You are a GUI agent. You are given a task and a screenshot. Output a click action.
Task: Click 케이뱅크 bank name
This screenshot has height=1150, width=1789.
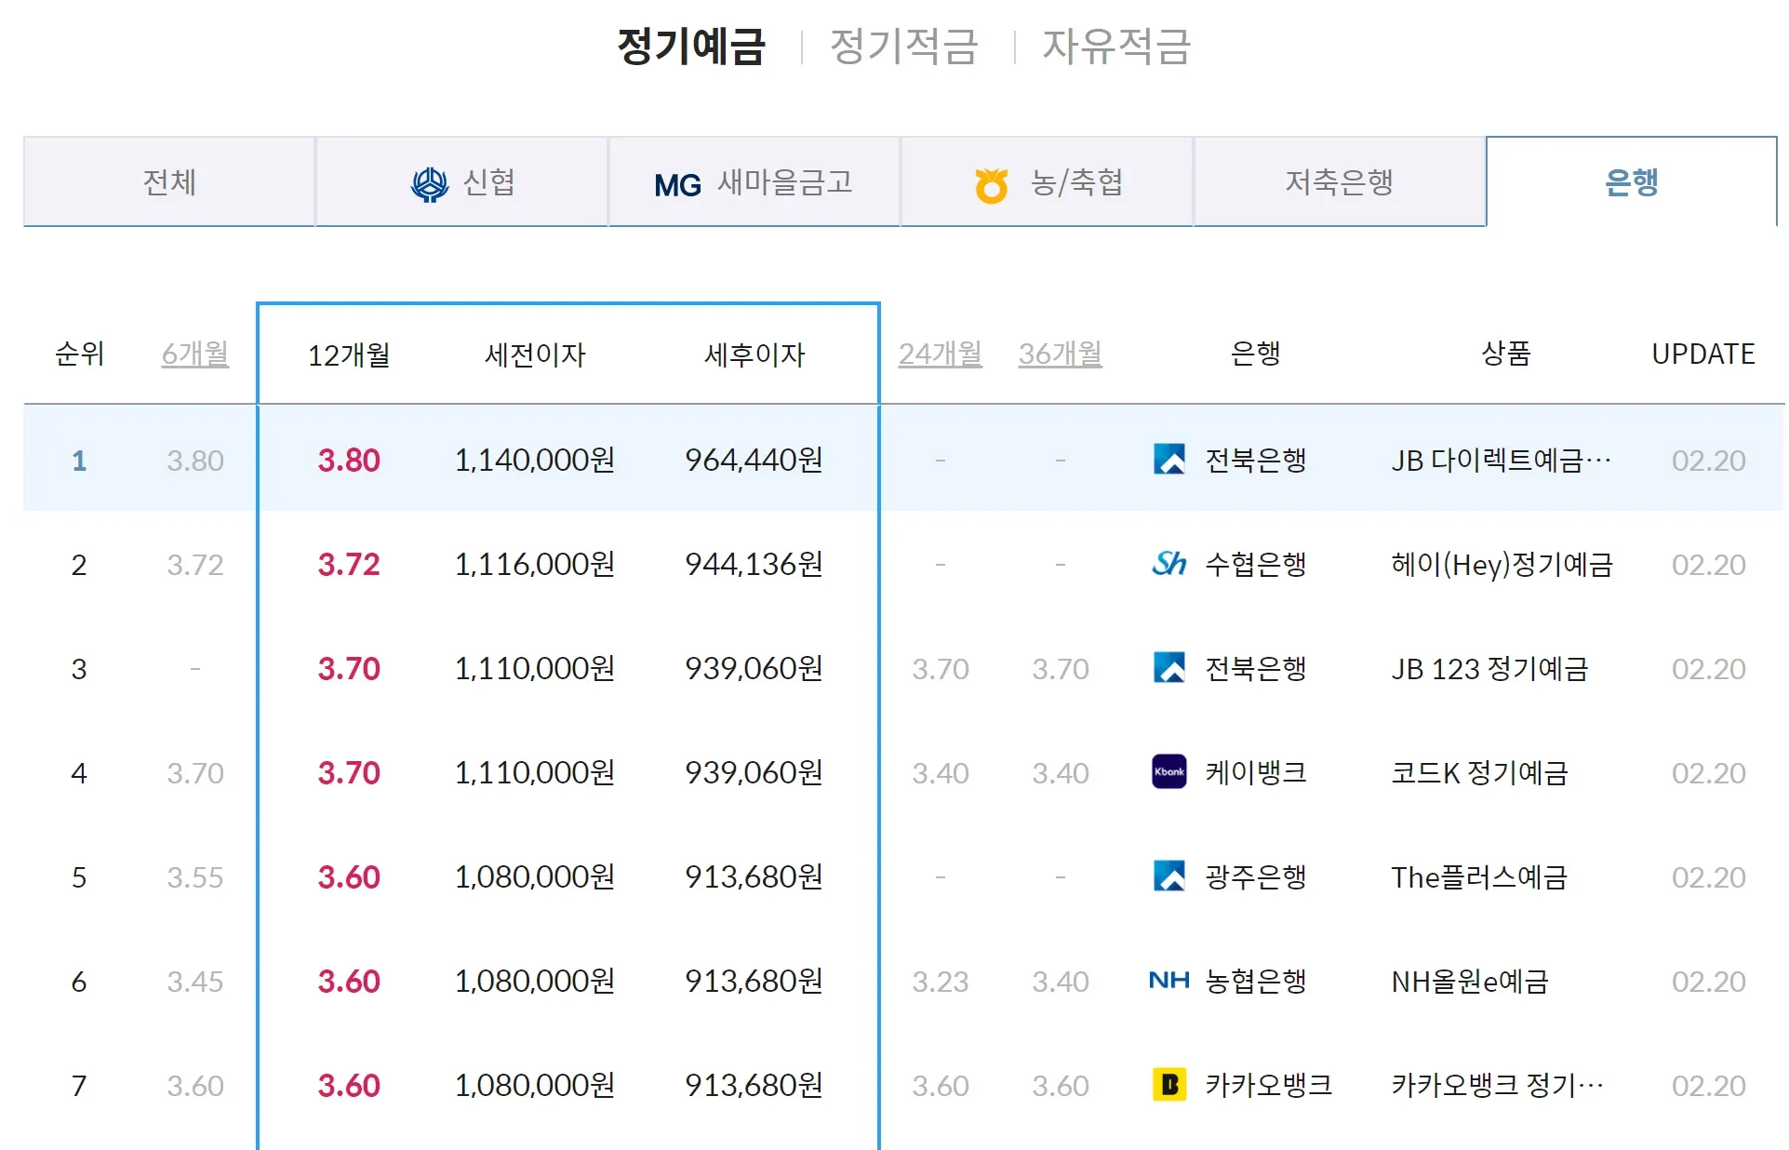tap(1256, 772)
